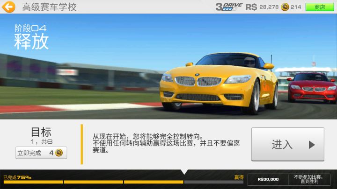The width and height of the screenshot is (337, 189).
Task: Click the 已完成75% progress label
Action: click(17, 177)
